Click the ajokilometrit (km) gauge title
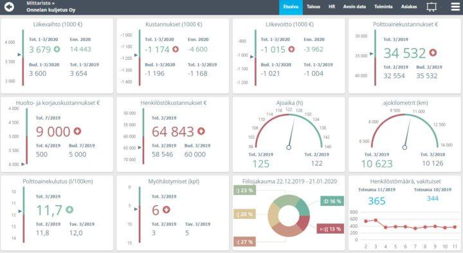This screenshot has height=253, width=463. point(405,103)
